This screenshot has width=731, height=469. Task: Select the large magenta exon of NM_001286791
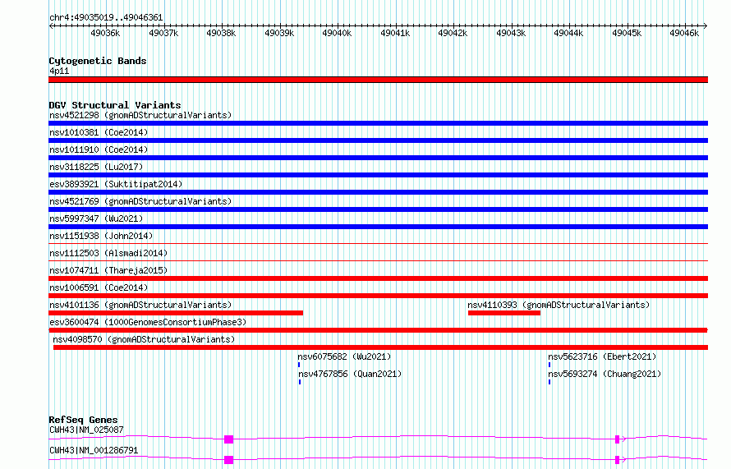tap(228, 460)
